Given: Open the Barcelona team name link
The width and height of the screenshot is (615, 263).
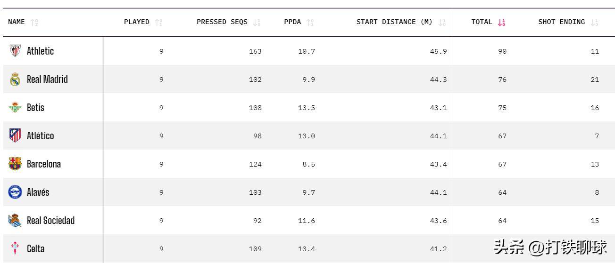Looking at the screenshot, I should pyautogui.click(x=44, y=164).
